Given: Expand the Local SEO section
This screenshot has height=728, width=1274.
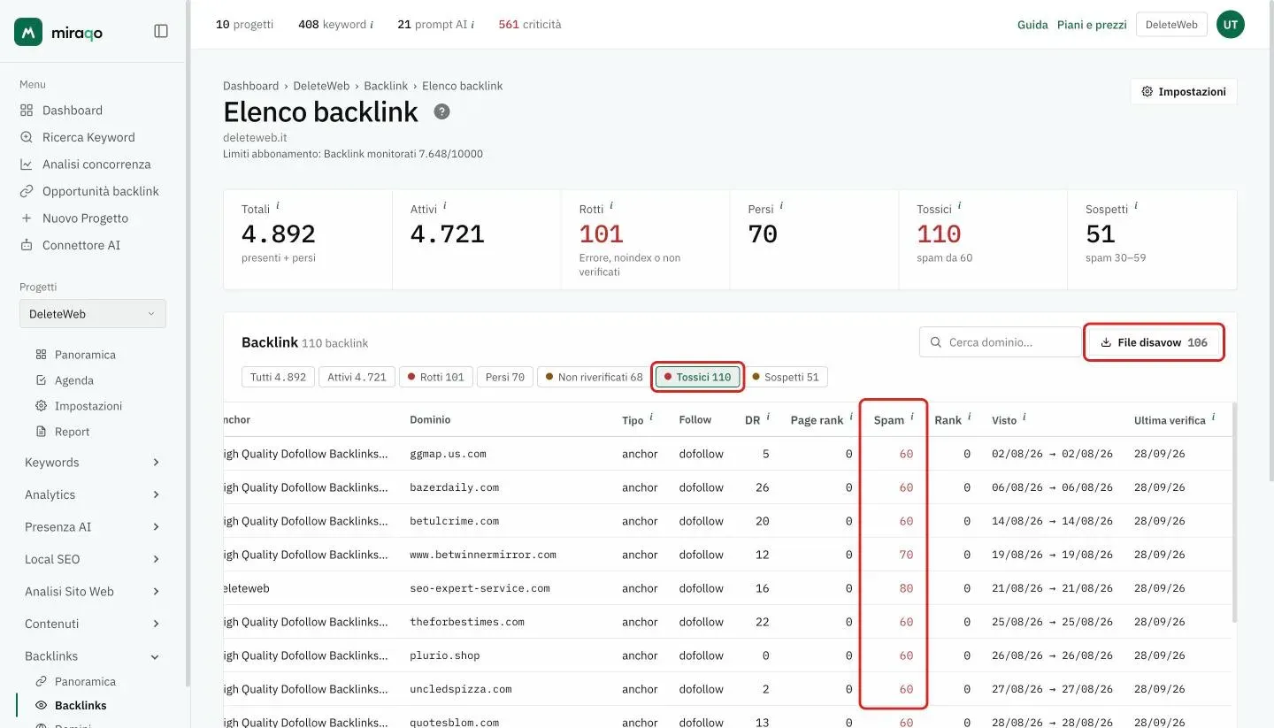Looking at the screenshot, I should [93, 559].
